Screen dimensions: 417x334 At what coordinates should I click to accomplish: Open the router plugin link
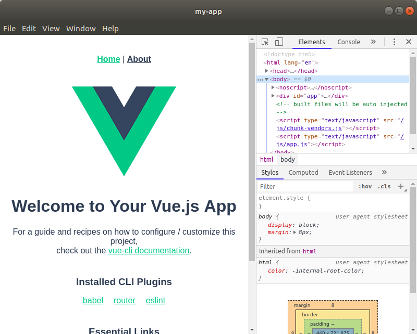[x=125, y=300]
